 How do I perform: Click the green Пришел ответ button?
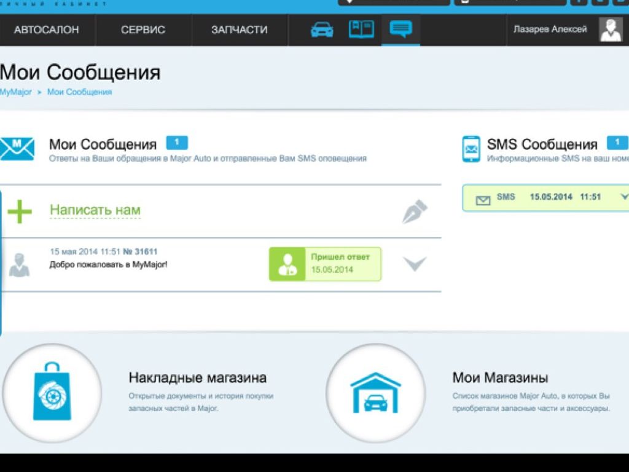coord(325,264)
